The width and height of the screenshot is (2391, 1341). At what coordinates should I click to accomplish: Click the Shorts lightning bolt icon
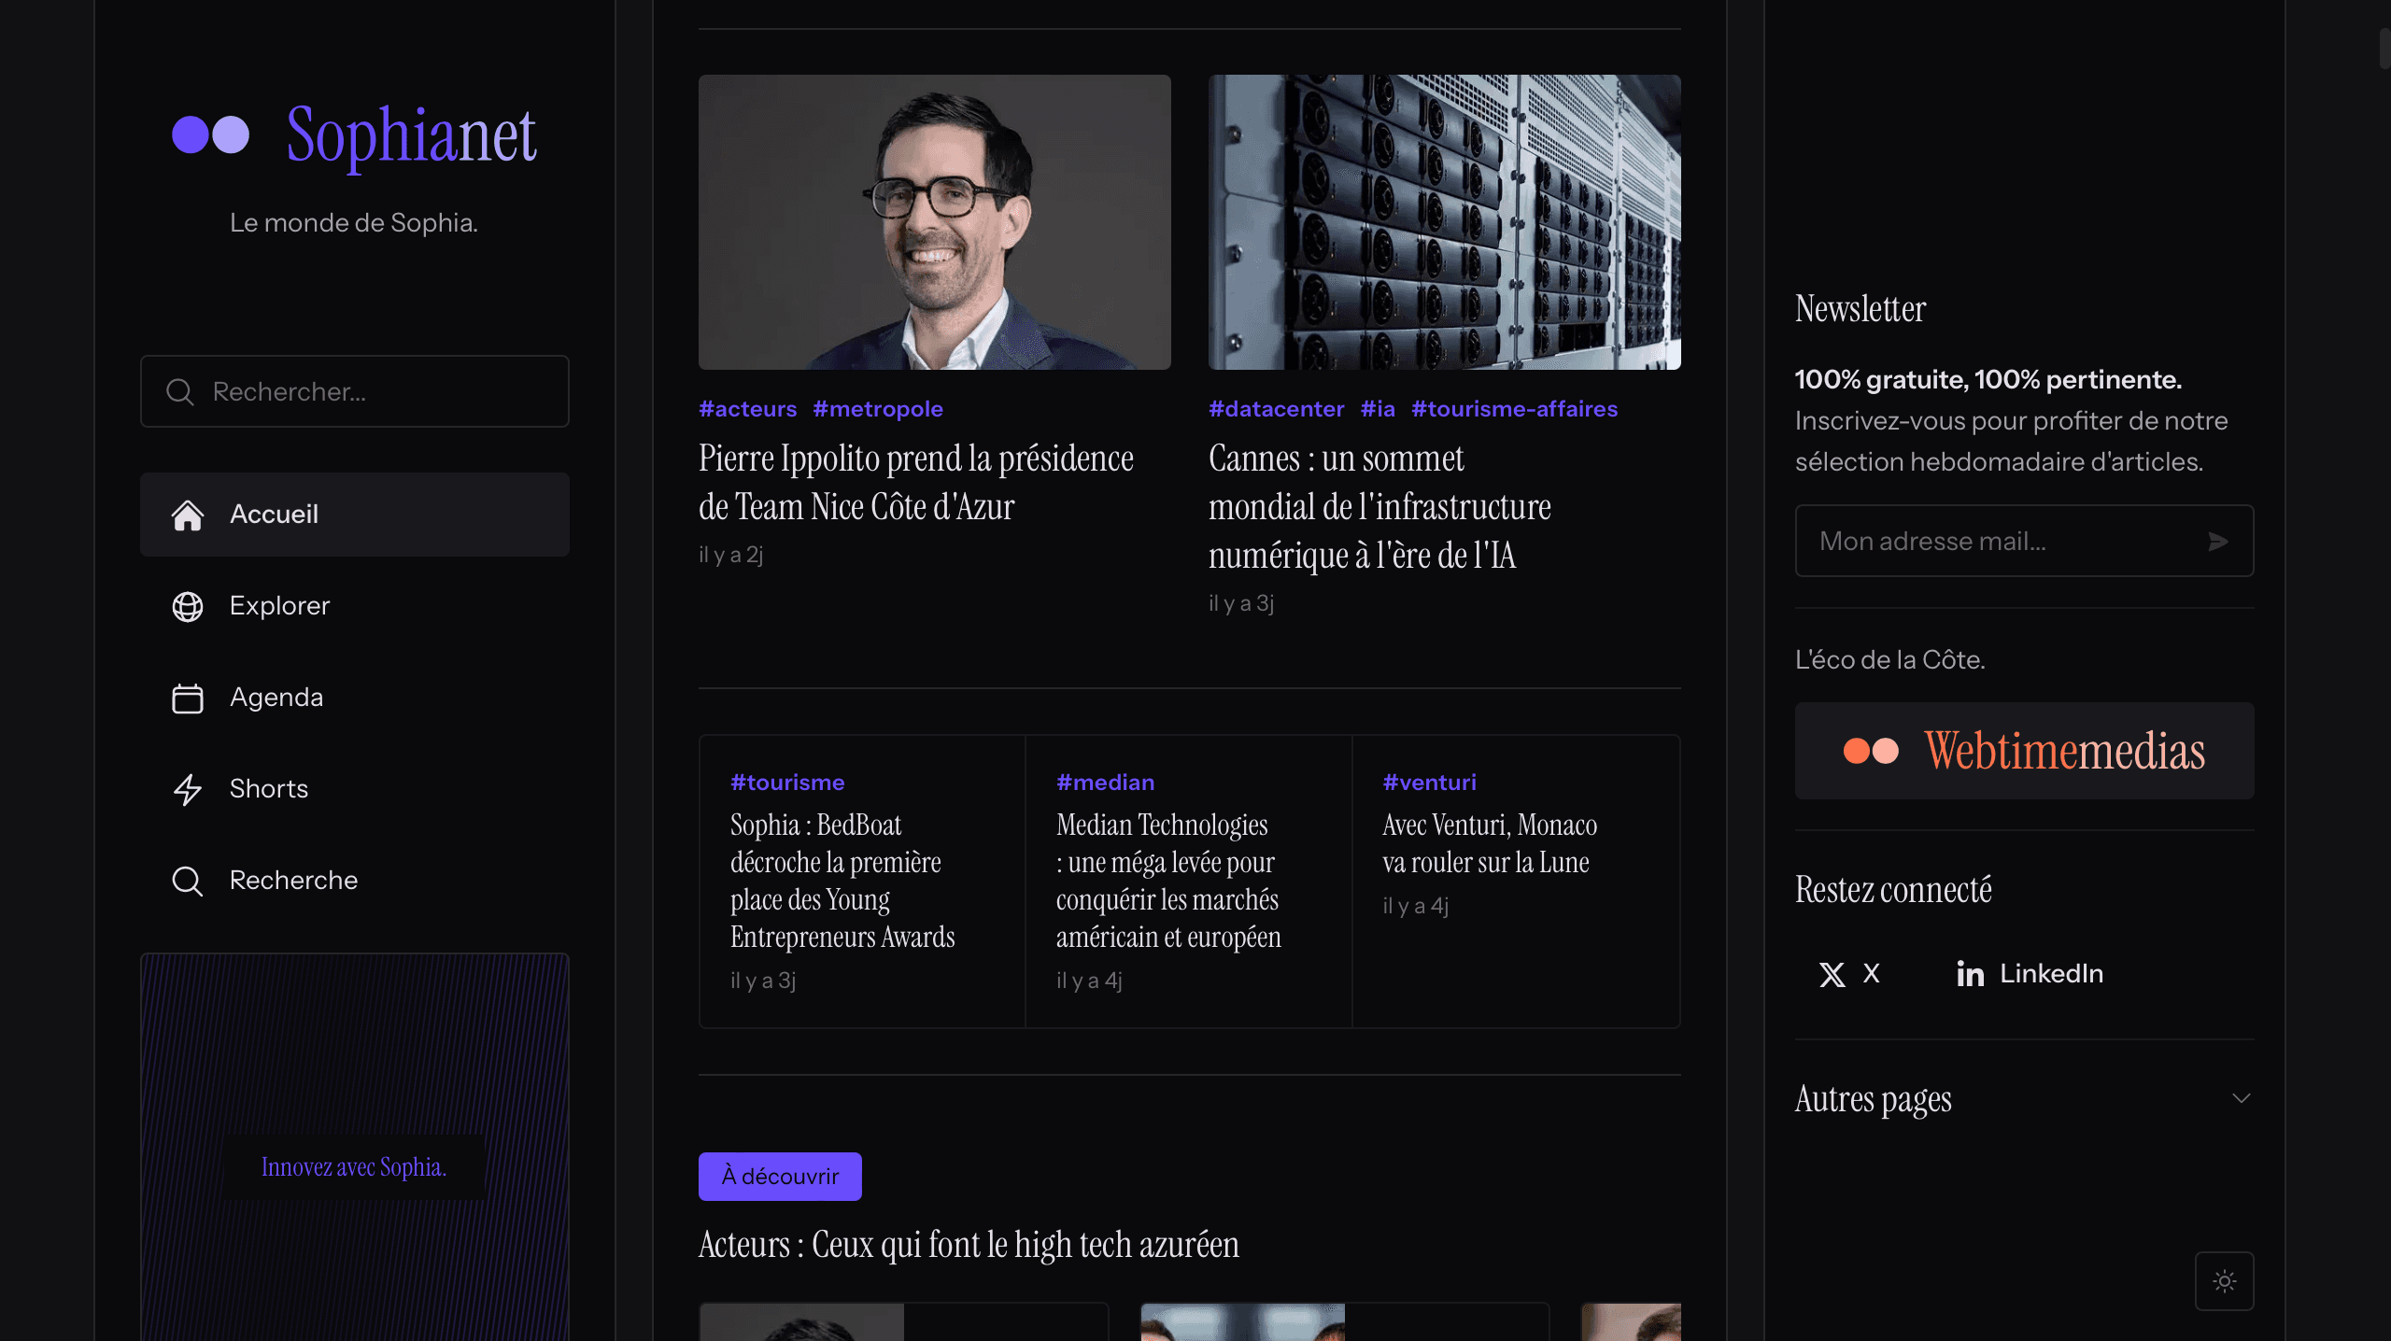click(188, 789)
